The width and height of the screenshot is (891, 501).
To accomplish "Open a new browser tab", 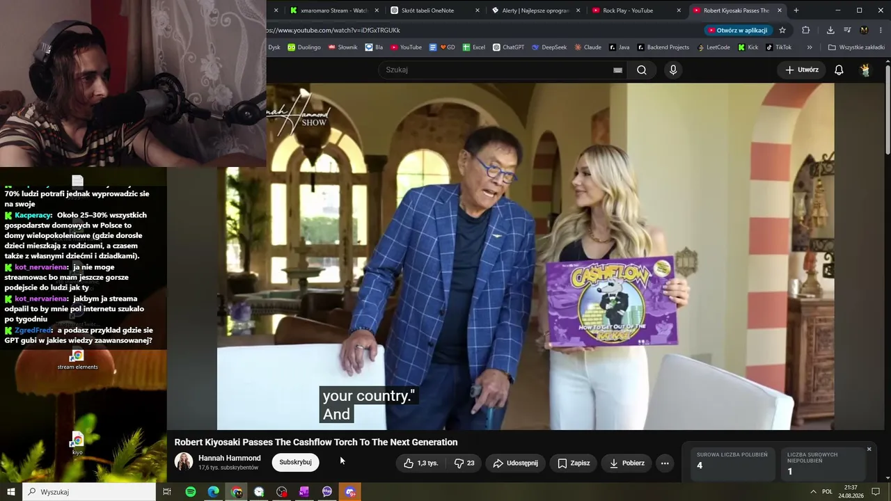I will (796, 10).
